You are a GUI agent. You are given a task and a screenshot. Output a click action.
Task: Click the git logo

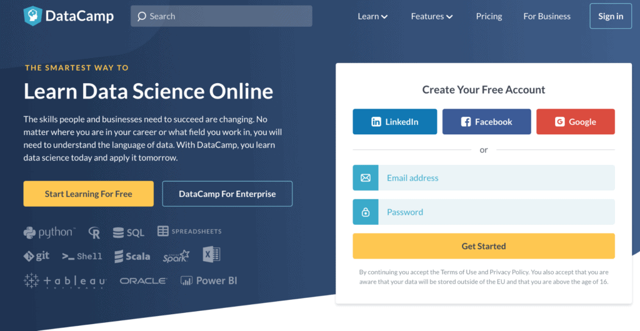(36, 256)
